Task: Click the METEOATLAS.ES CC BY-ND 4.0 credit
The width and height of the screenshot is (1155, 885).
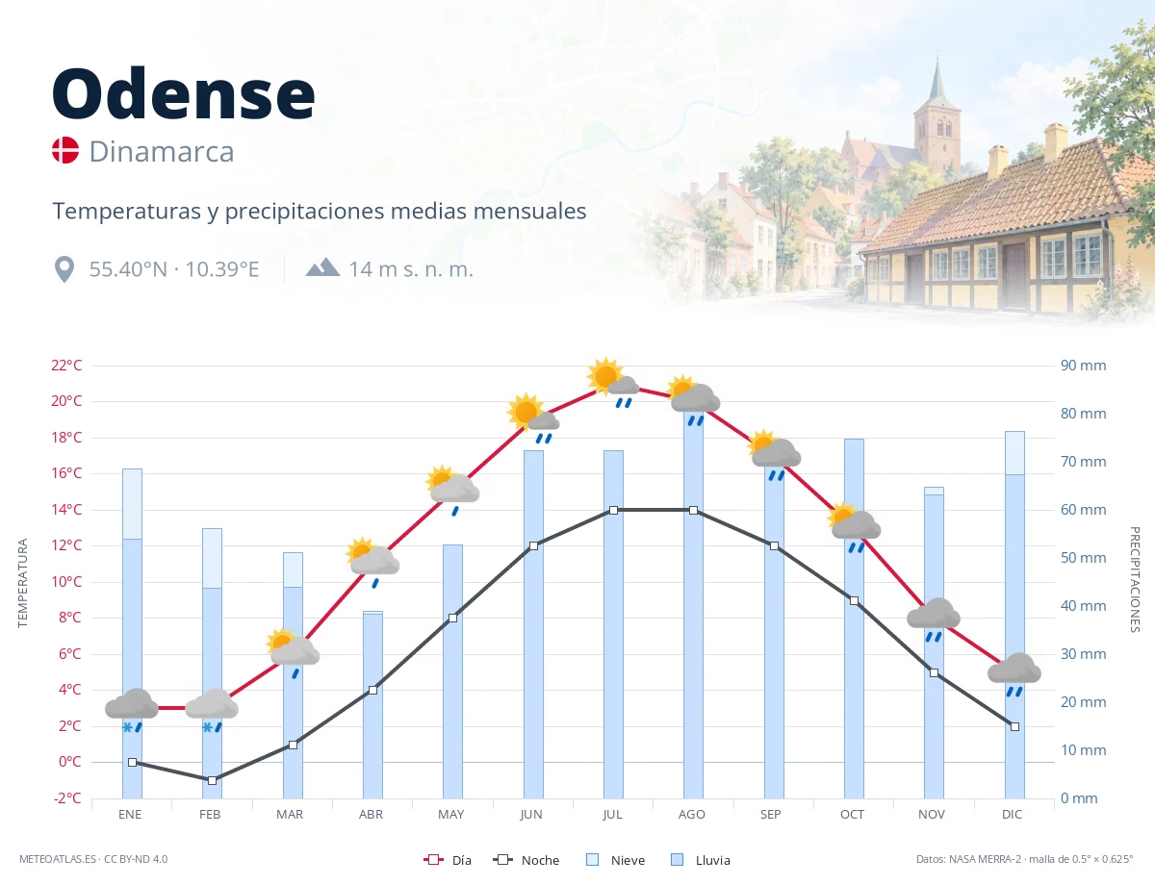Action: click(93, 859)
